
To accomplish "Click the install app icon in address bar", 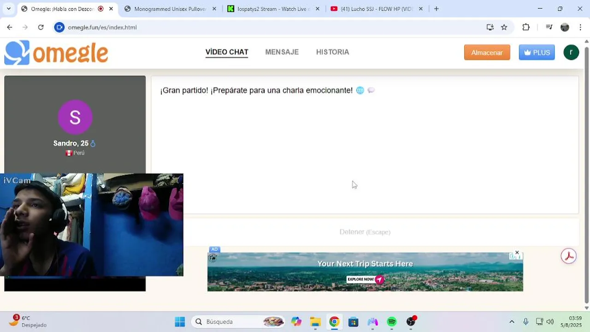I will (490, 27).
